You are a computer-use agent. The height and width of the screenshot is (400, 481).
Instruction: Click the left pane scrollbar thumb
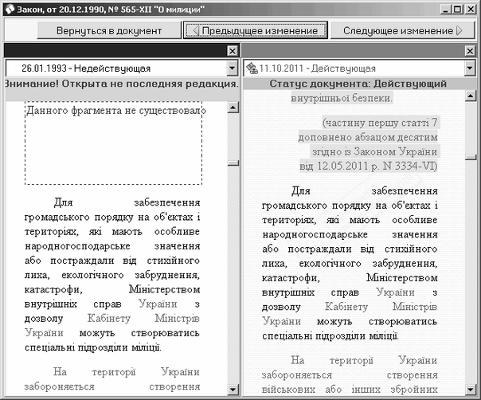(233, 163)
